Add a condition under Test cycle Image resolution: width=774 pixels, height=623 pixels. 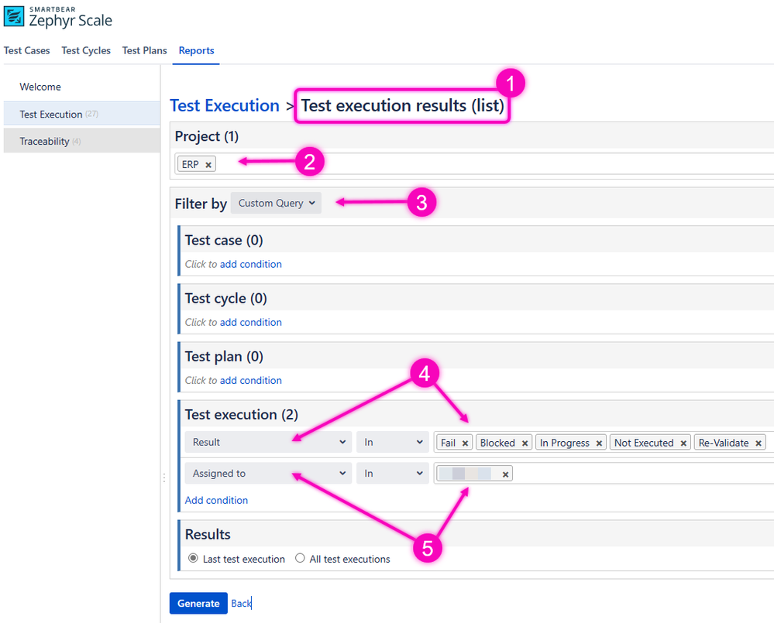click(x=250, y=322)
